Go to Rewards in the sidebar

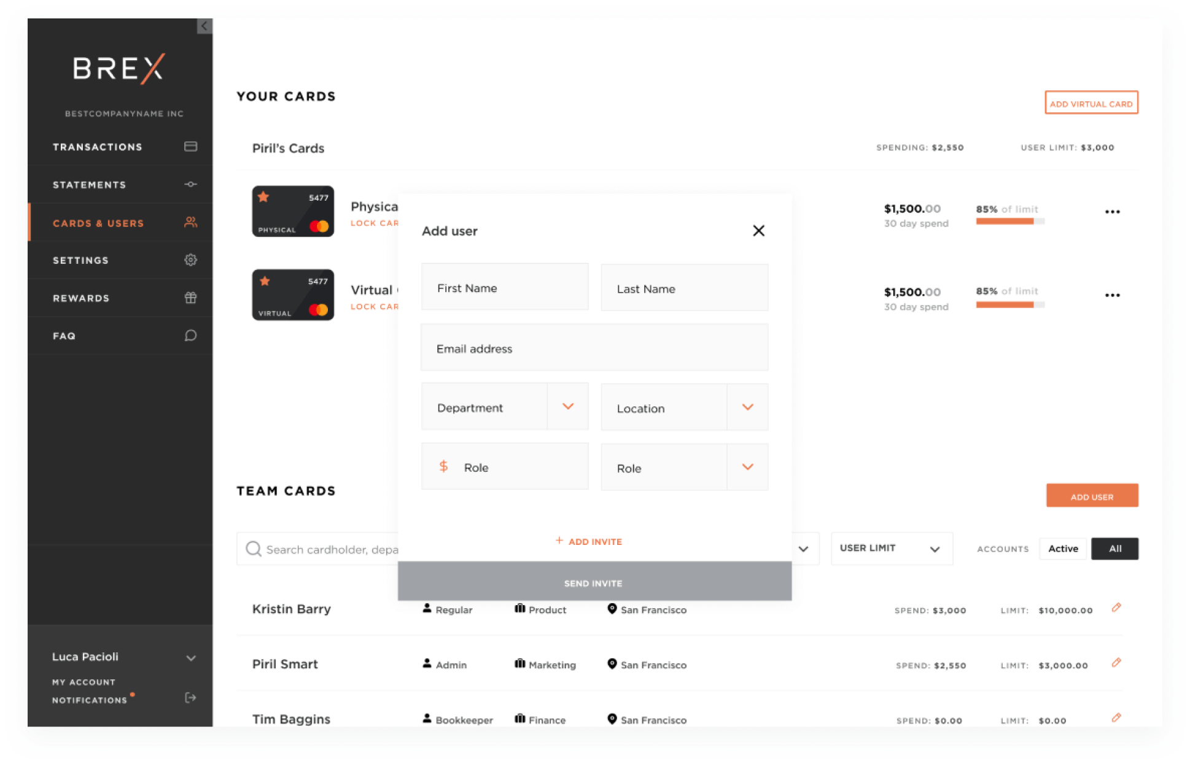[81, 298]
